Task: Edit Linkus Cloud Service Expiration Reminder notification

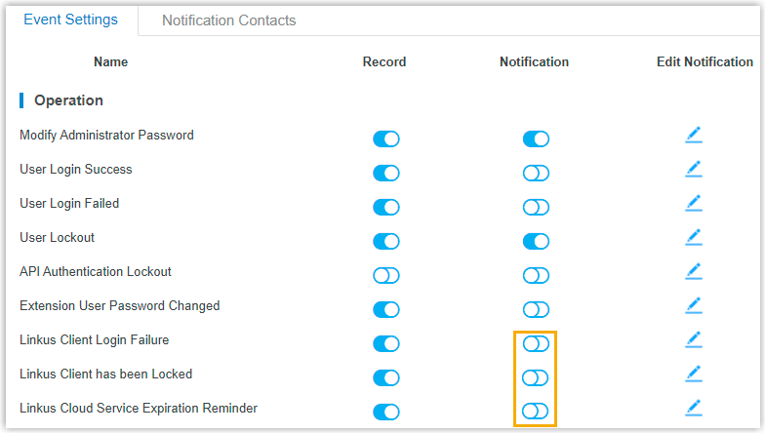Action: [693, 409]
